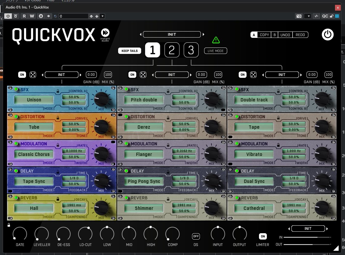Toggle chain 2 ON switch
The width and height of the screenshot is (345, 255).
[132, 75]
